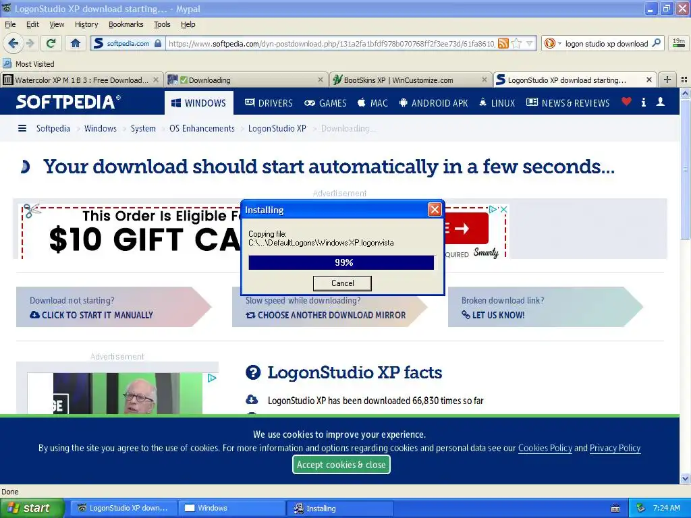Switch to Installing taskbar item
The width and height of the screenshot is (691, 518).
pyautogui.click(x=339, y=508)
